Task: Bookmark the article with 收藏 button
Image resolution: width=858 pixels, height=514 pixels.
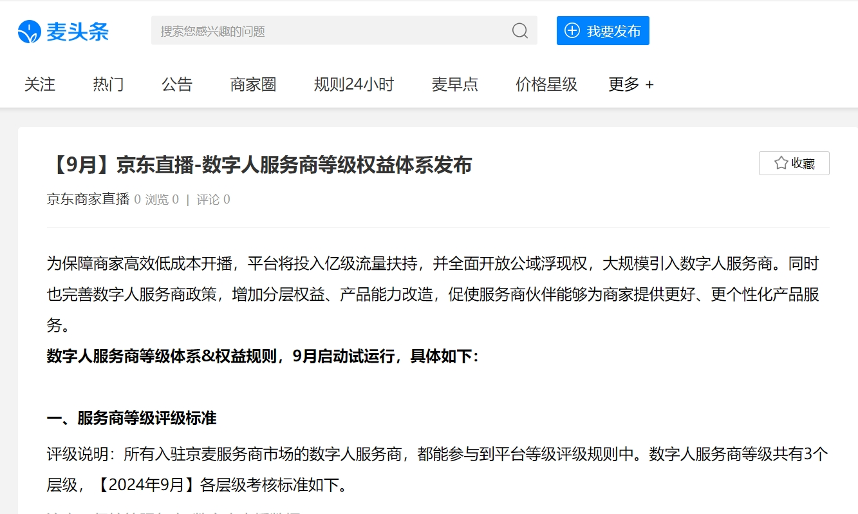Action: click(x=794, y=164)
